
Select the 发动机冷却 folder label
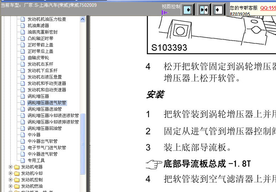(x=32, y=173)
